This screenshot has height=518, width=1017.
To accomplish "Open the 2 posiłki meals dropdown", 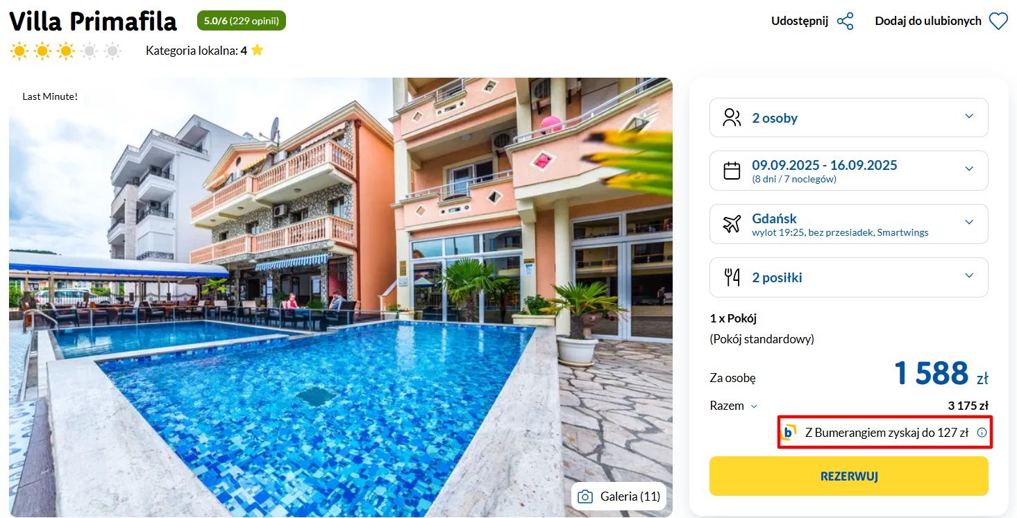I will point(848,277).
